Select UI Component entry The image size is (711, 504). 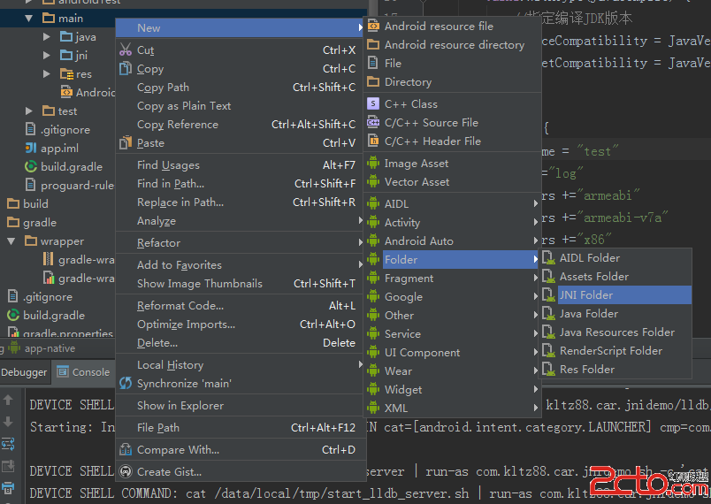(453, 352)
